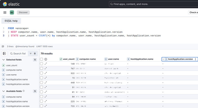This screenshot has width=198, height=108.
Task: Check the row with count 84
Action: (41, 97)
